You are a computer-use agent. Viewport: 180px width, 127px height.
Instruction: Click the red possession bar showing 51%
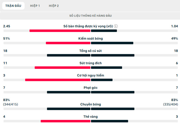(x=68, y=43)
